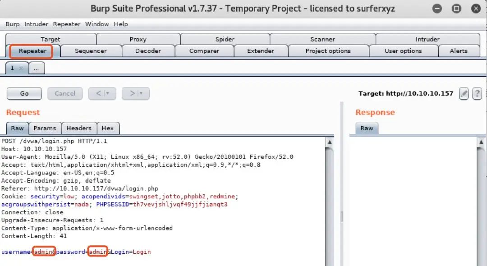Add a new Repeater tab with ...
Viewport: 487px width, 266px height.
pos(37,68)
